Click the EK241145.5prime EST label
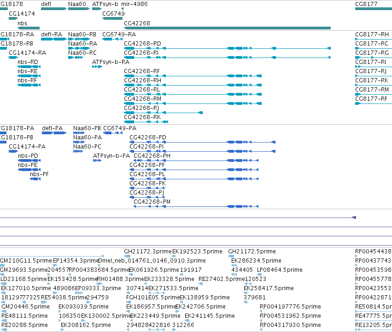The height and width of the screenshot is (332, 392). point(210,316)
